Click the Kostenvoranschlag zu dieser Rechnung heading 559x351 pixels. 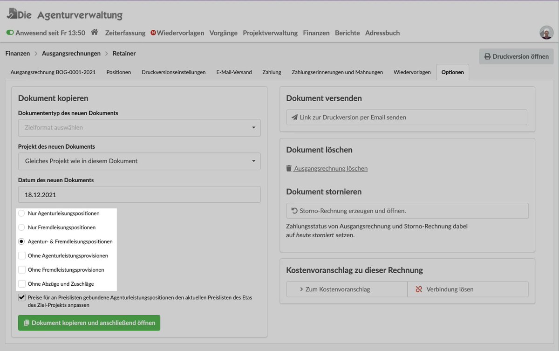(x=354, y=270)
